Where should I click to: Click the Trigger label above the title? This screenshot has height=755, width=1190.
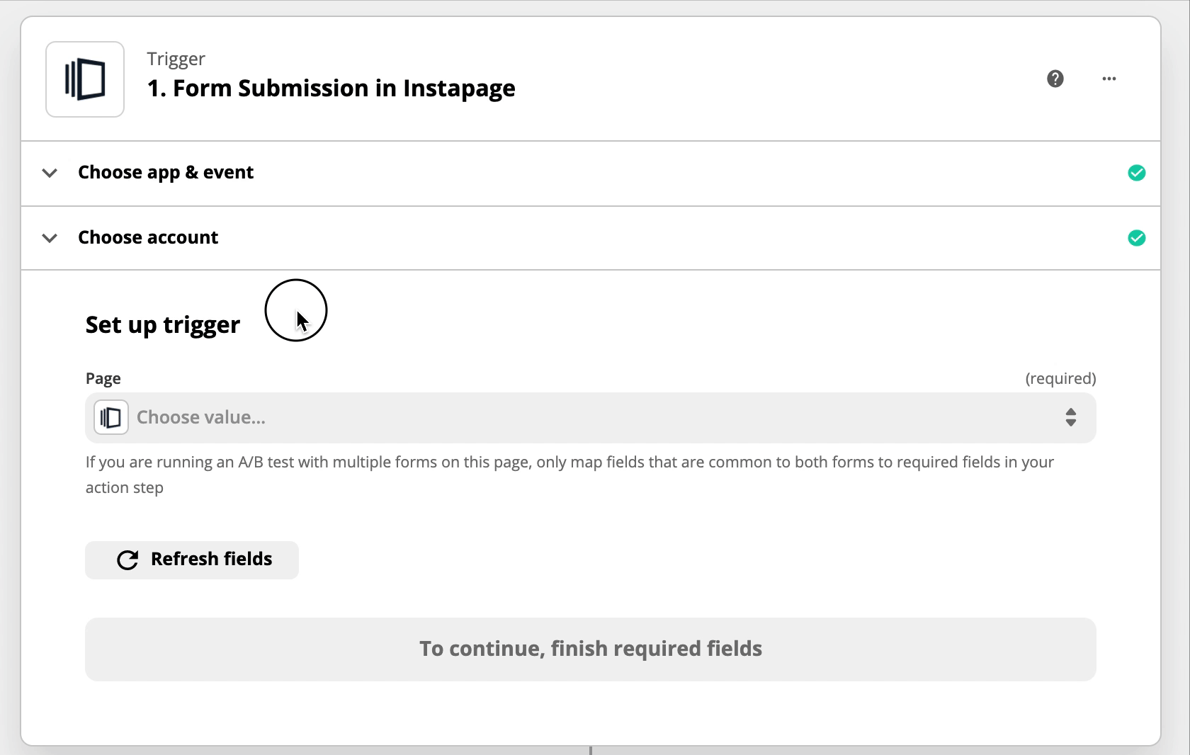[x=176, y=59]
